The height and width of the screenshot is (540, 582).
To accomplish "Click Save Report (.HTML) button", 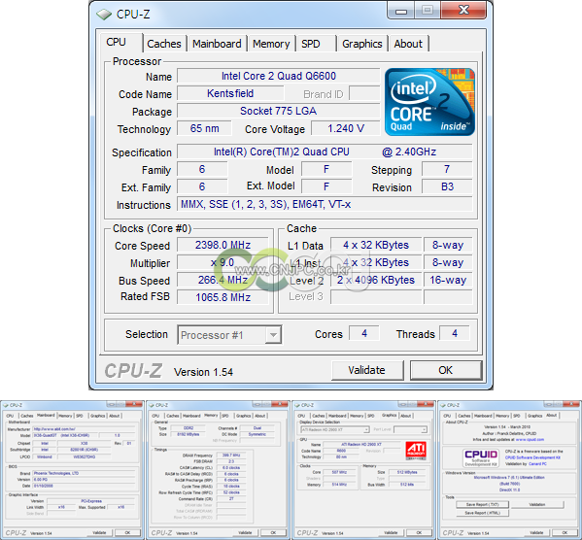I will pyautogui.click(x=482, y=513).
